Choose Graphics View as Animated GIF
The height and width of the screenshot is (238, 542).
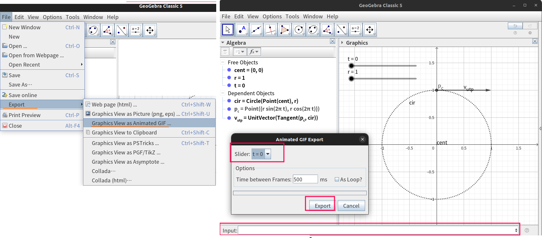point(150,123)
